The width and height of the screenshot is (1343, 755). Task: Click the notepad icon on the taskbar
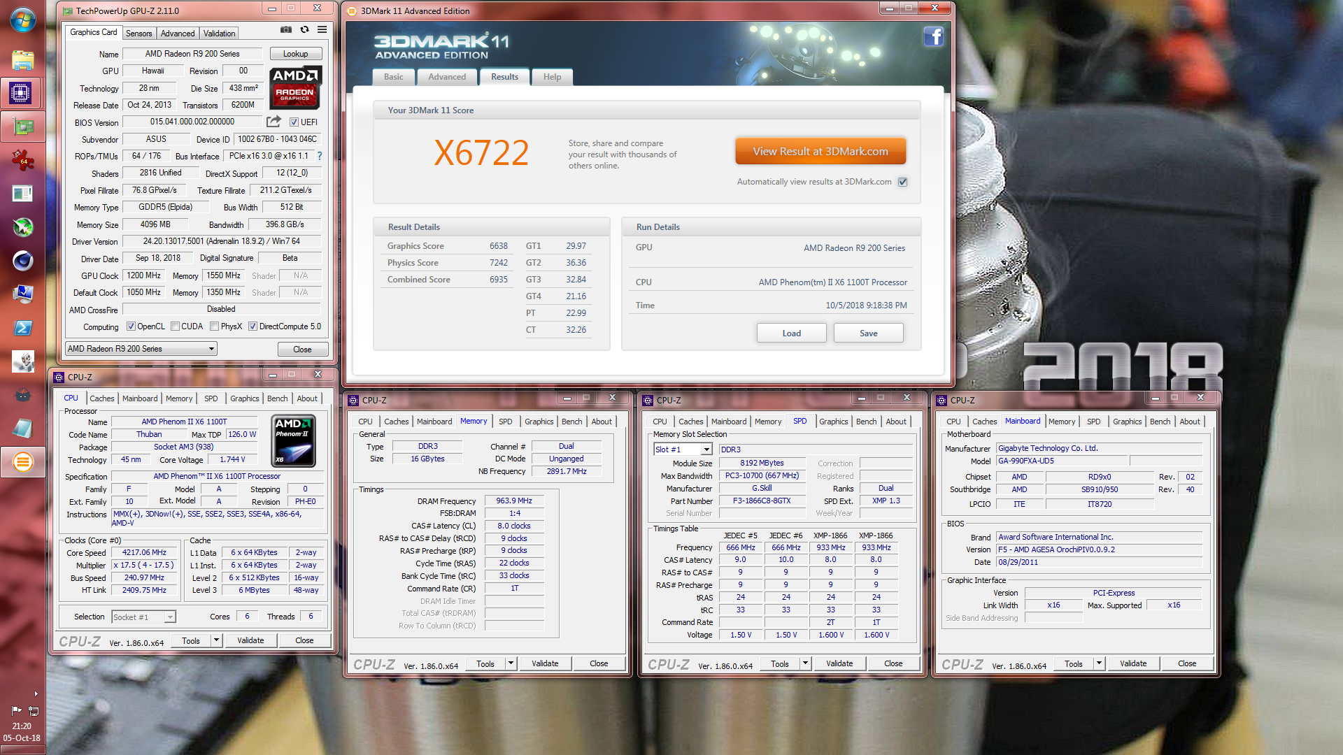coord(22,429)
